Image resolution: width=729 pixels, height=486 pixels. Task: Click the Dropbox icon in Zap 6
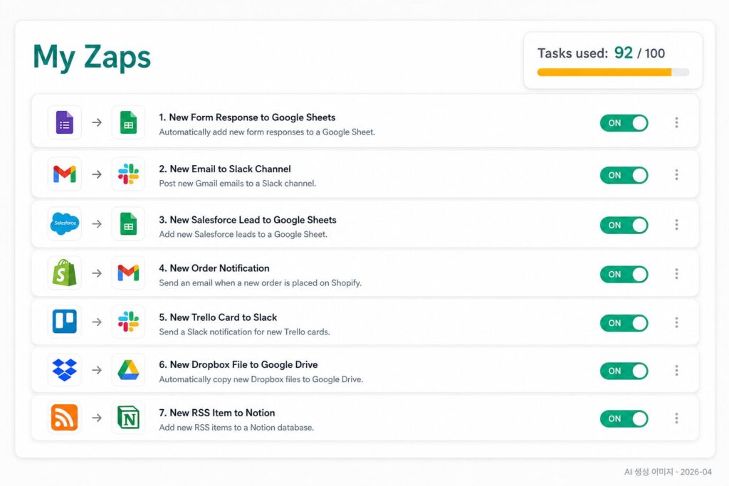[x=65, y=370]
